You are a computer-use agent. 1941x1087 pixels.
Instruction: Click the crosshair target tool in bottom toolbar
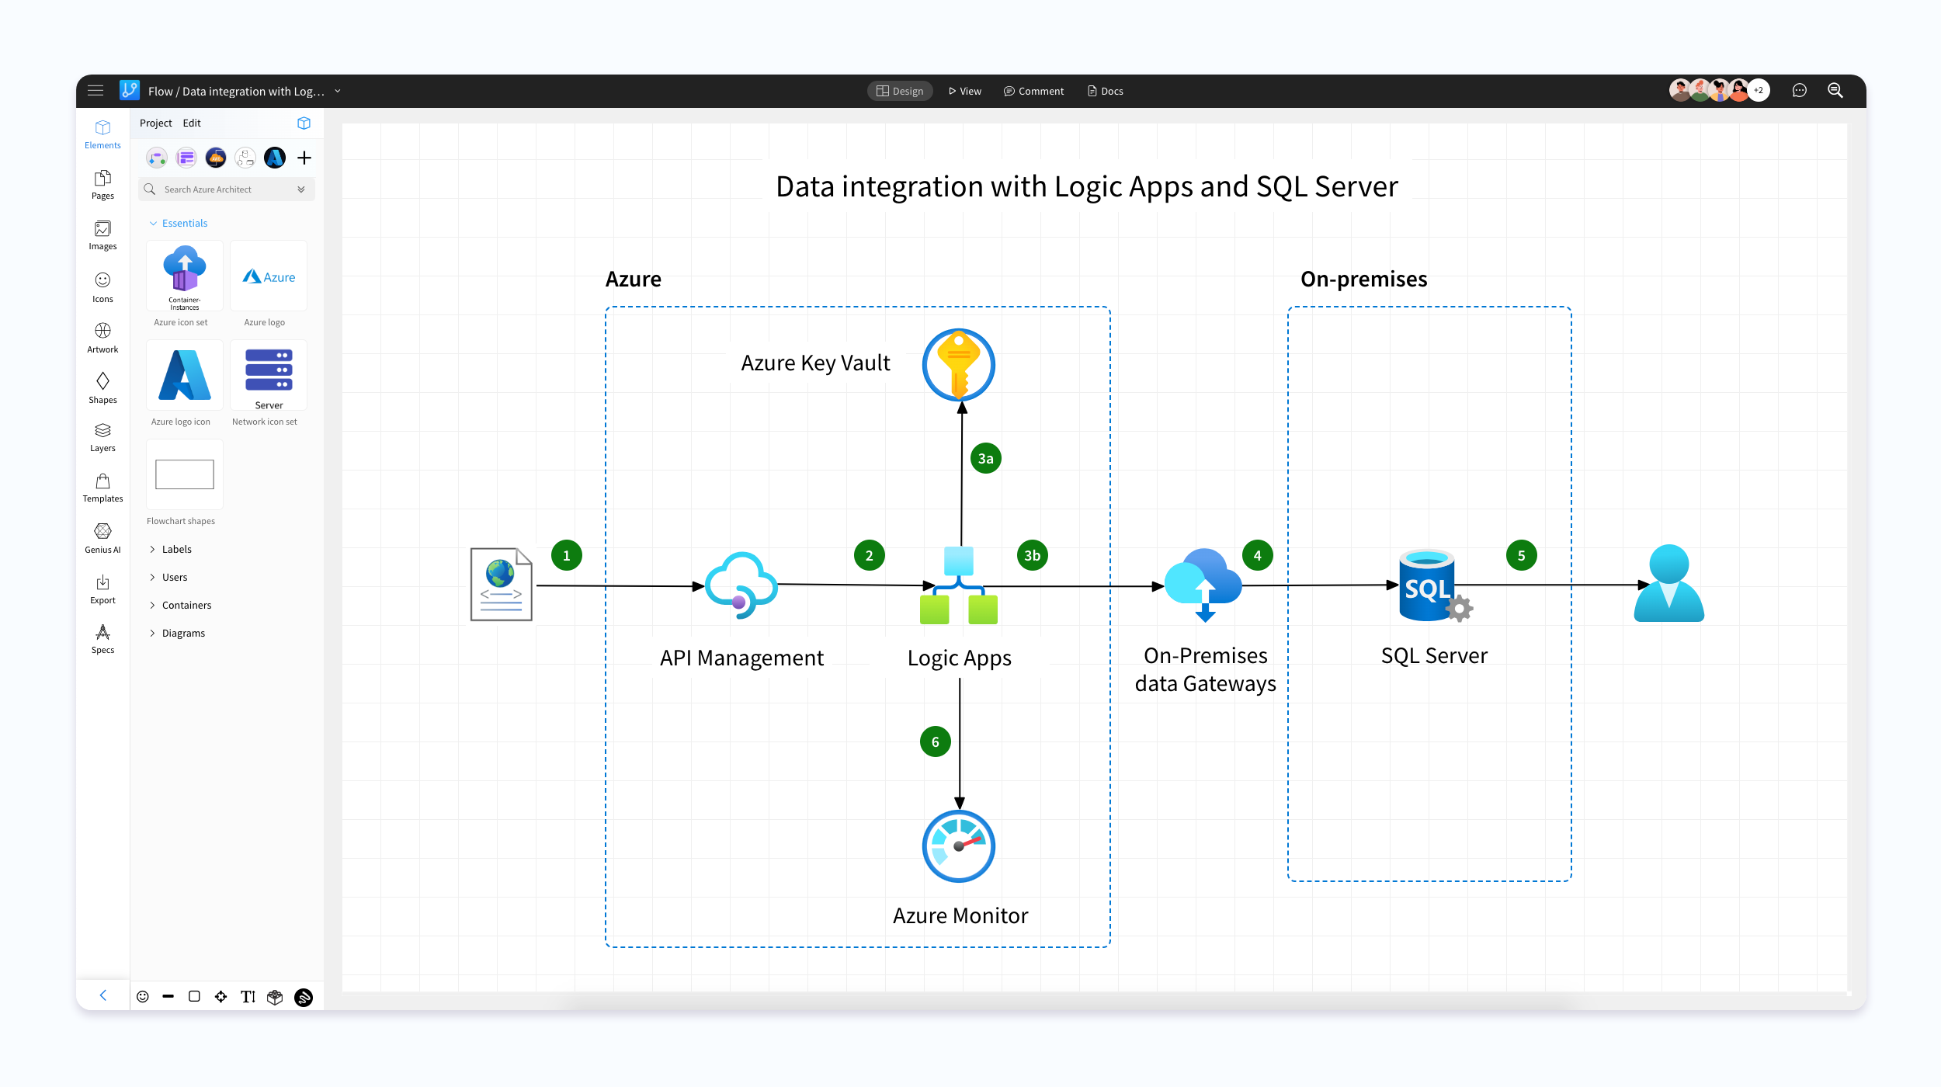(x=221, y=997)
